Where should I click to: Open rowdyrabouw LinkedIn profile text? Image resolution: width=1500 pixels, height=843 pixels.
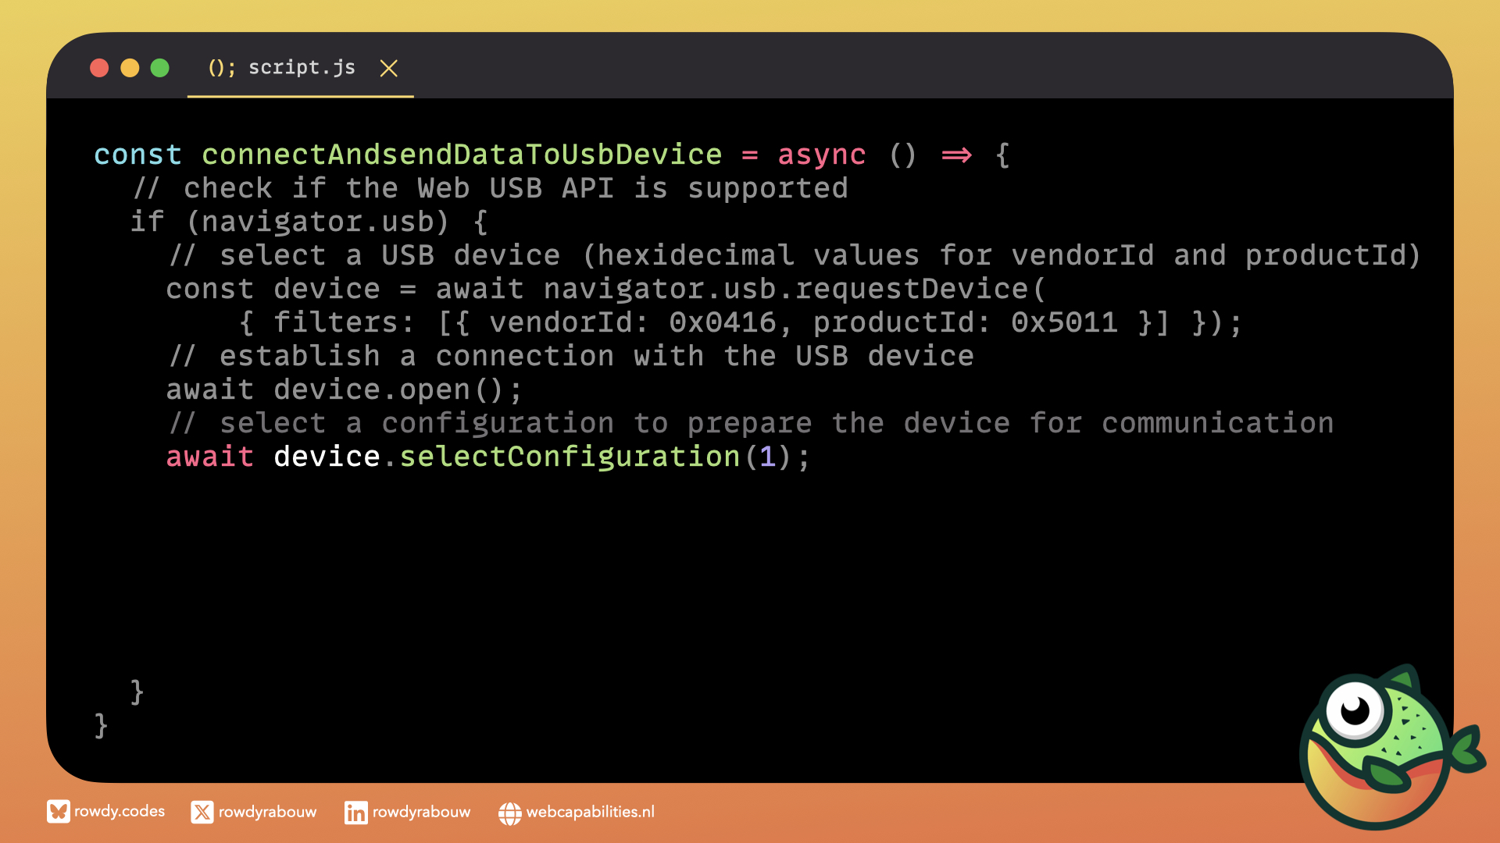point(421,813)
